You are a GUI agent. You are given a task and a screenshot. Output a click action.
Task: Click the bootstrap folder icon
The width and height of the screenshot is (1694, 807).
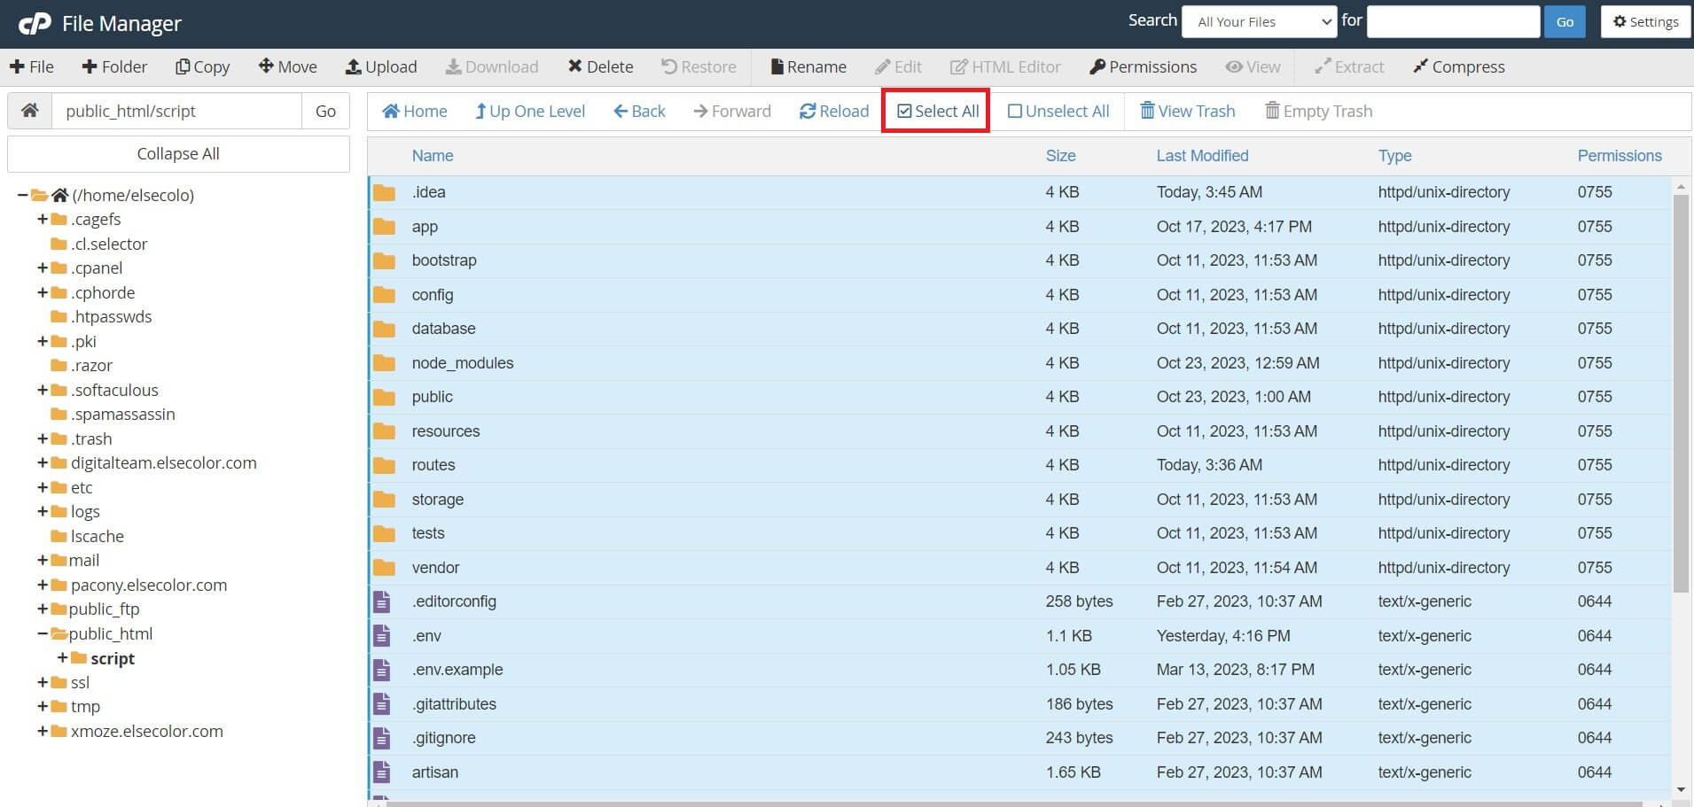(384, 260)
